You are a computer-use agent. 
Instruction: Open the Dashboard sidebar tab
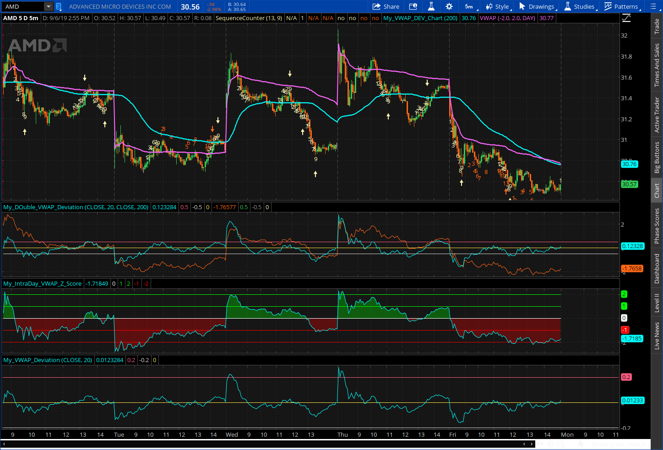[x=657, y=268]
